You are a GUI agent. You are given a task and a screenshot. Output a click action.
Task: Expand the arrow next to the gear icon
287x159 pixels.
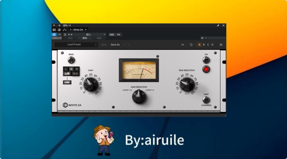pos(206,38)
